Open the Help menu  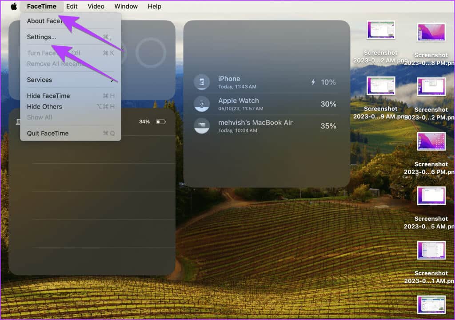pyautogui.click(x=154, y=6)
